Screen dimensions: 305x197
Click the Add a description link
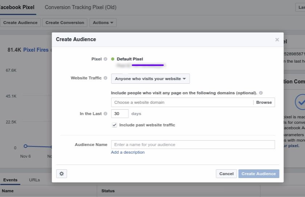pos(128,152)
